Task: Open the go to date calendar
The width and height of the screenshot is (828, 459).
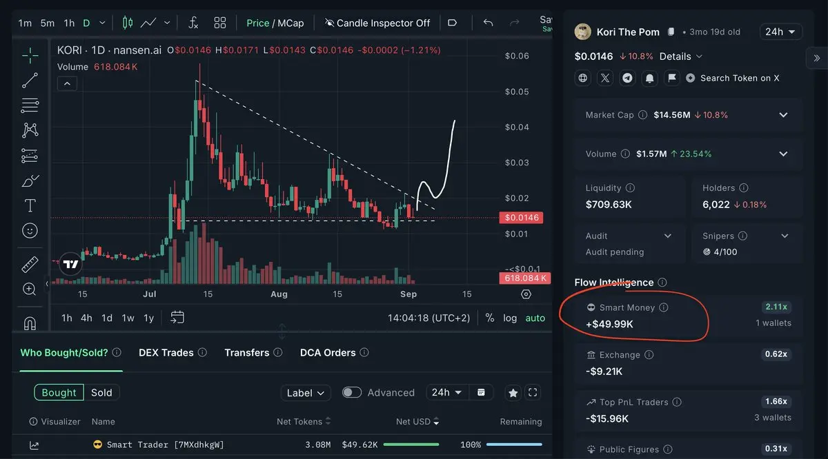Action: coord(177,317)
